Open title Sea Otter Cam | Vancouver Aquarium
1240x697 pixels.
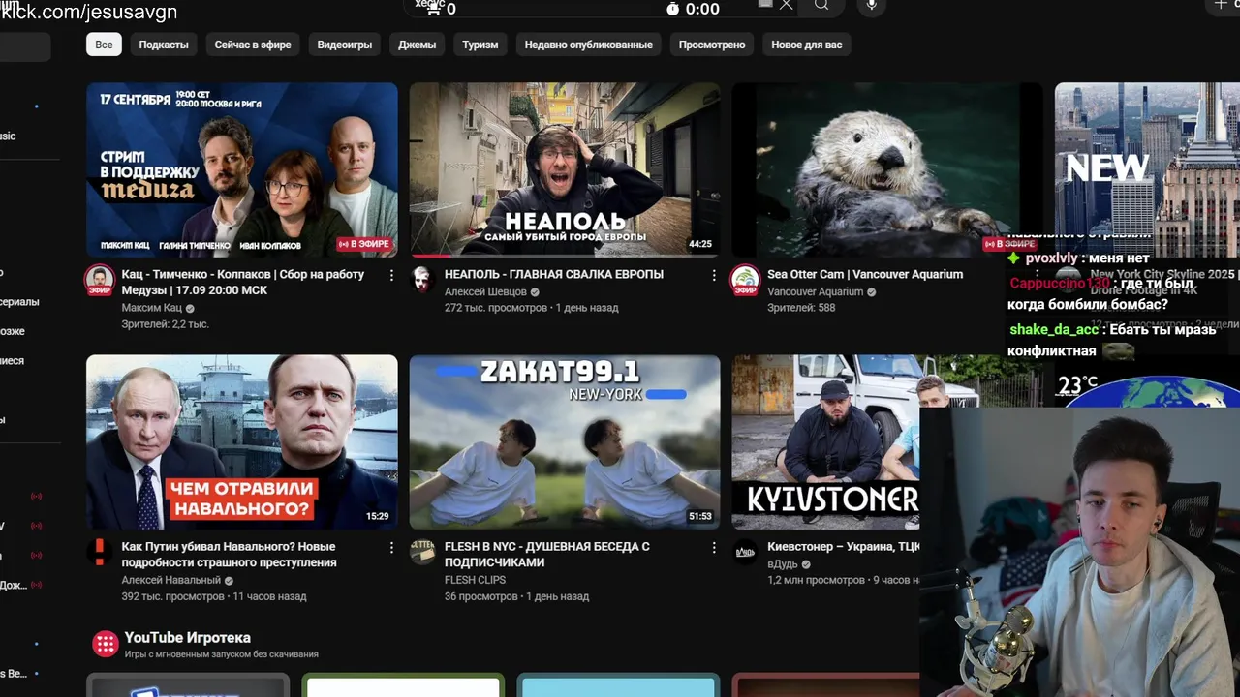(865, 274)
